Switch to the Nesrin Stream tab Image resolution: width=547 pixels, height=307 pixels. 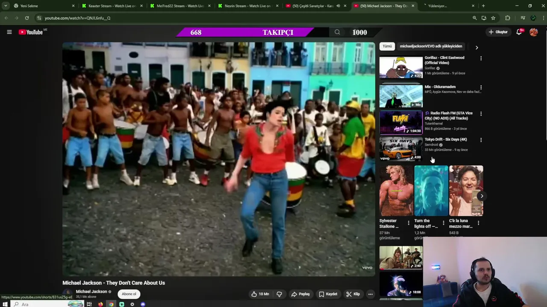coord(248,6)
